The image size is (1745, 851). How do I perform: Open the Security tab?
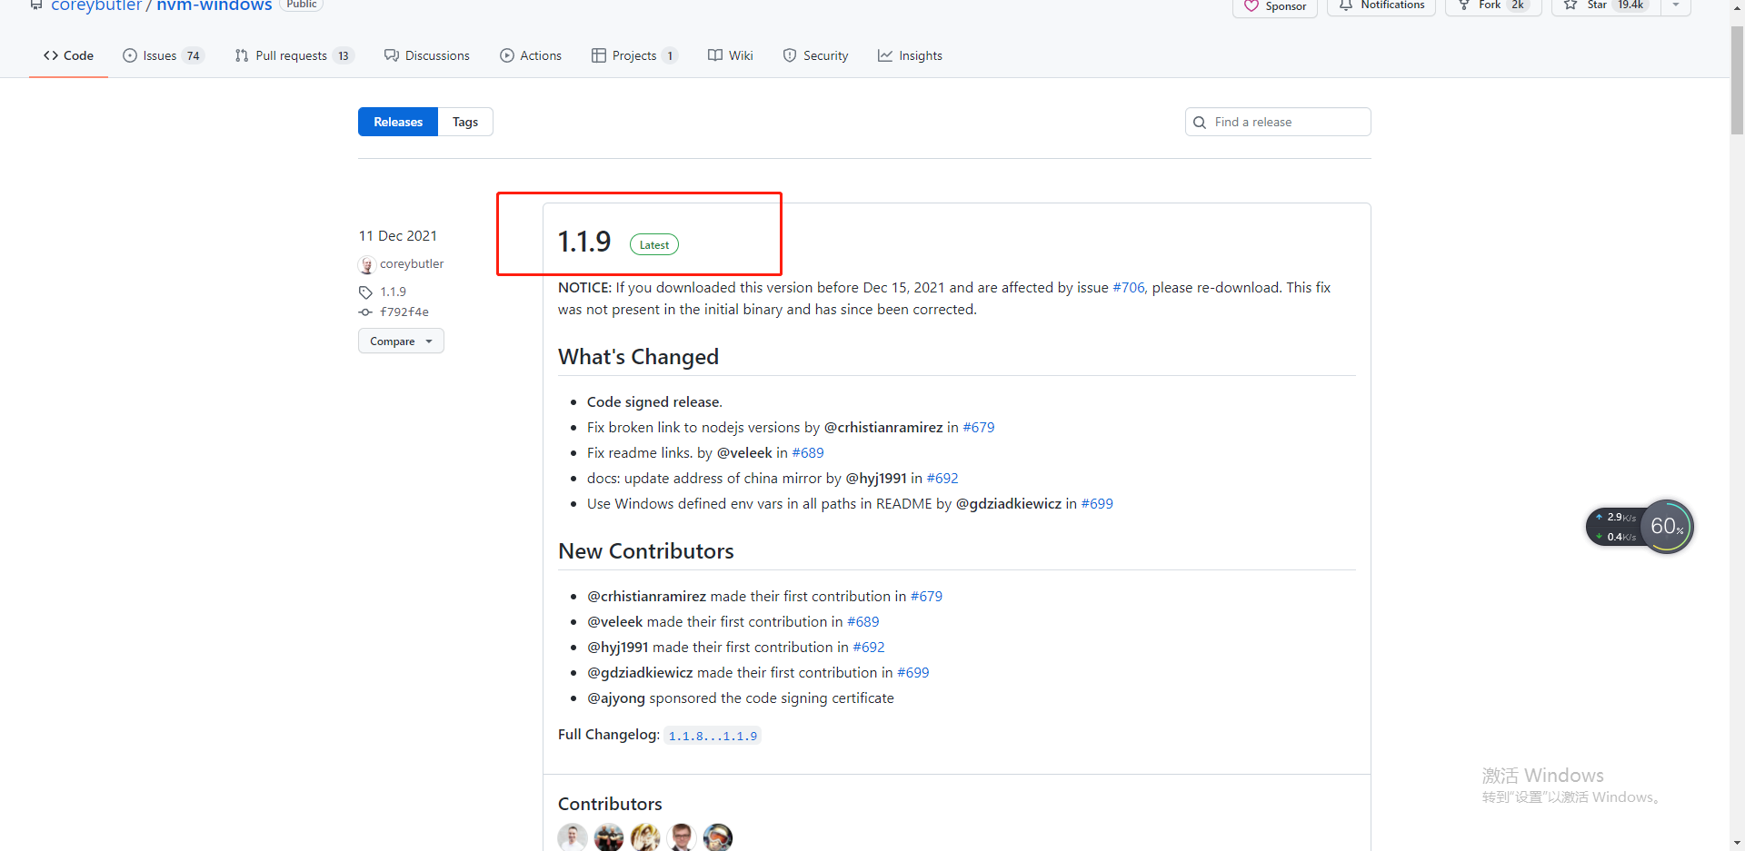coord(815,55)
